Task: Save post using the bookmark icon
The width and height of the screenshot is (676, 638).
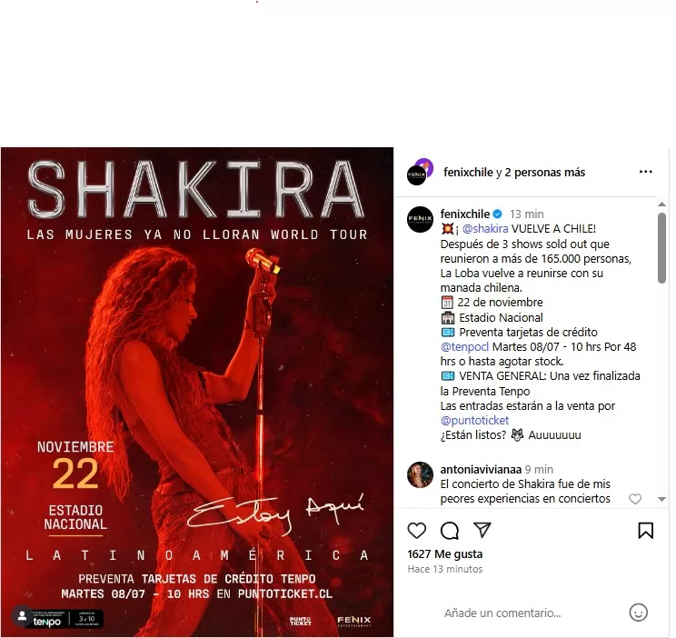Action: (x=645, y=531)
